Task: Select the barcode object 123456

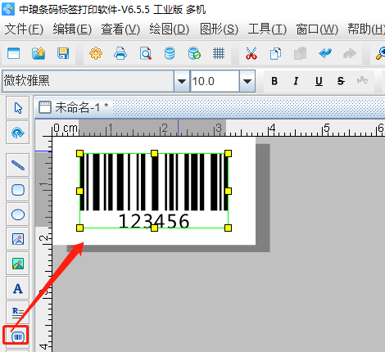Action: point(154,191)
